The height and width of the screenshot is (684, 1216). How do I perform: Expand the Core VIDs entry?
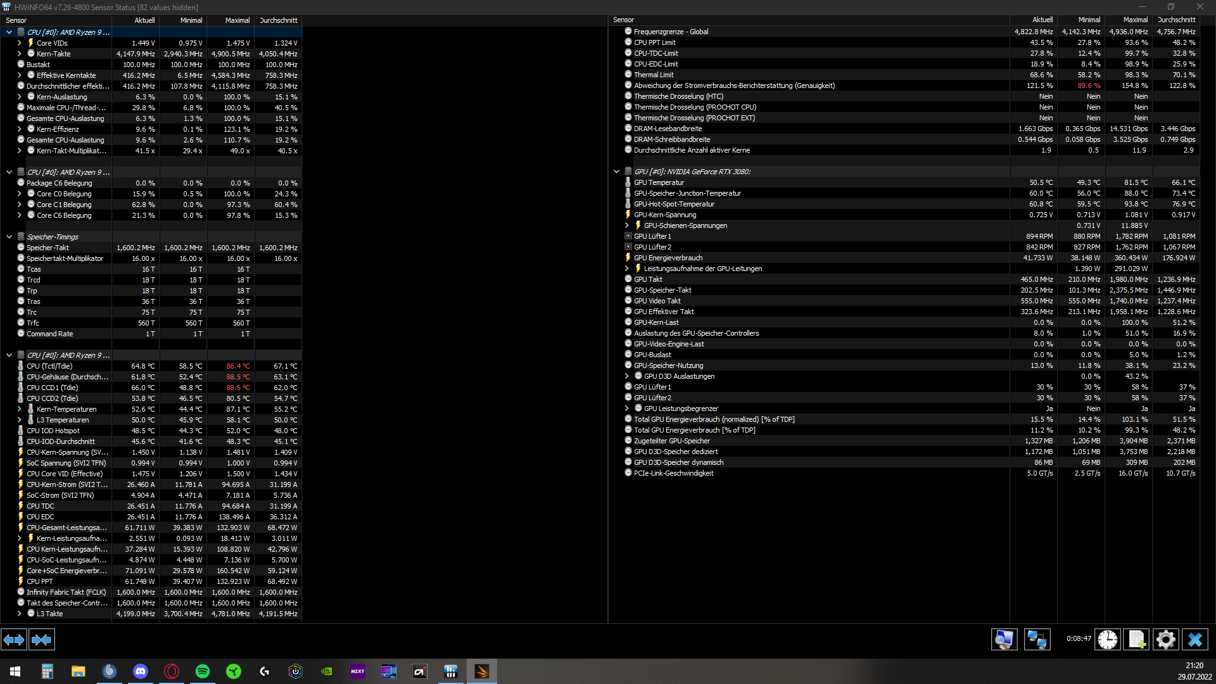pos(19,42)
